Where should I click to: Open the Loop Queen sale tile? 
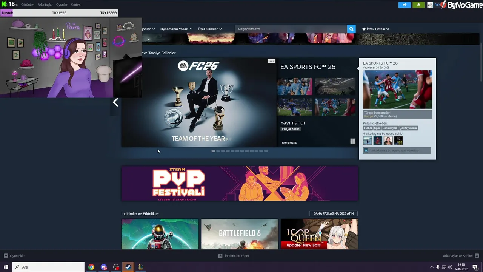(x=319, y=234)
